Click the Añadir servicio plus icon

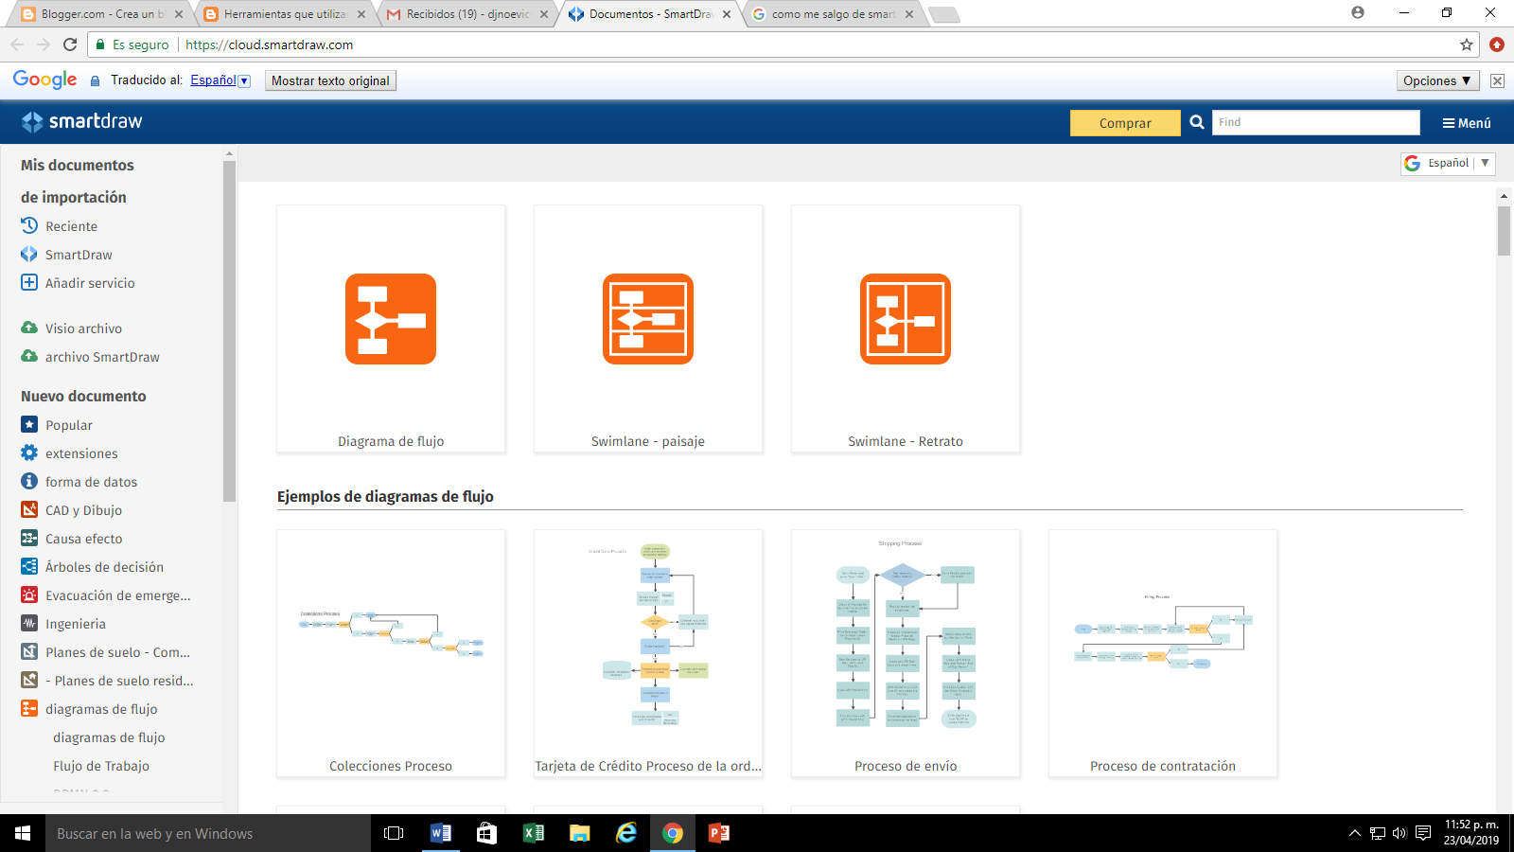click(x=29, y=282)
